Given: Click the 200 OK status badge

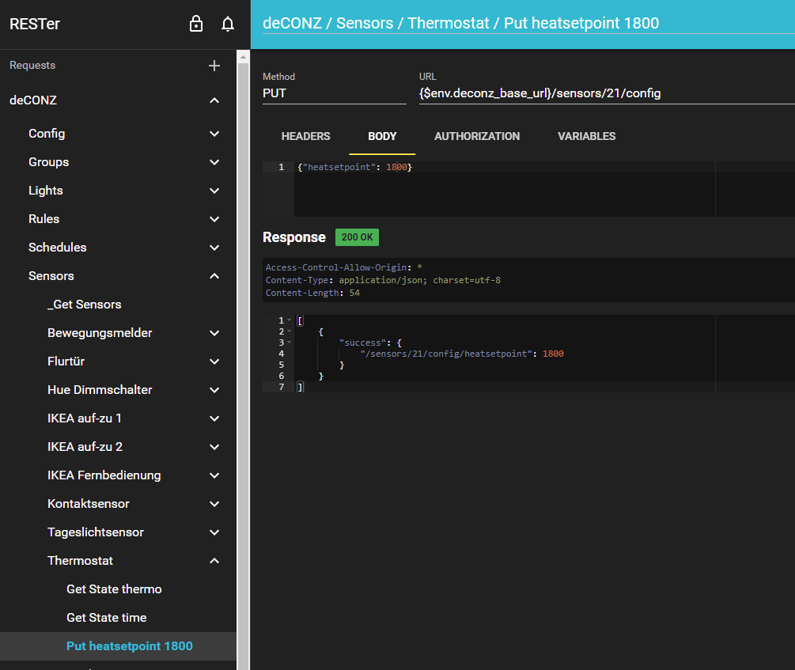Looking at the screenshot, I should pyautogui.click(x=357, y=237).
